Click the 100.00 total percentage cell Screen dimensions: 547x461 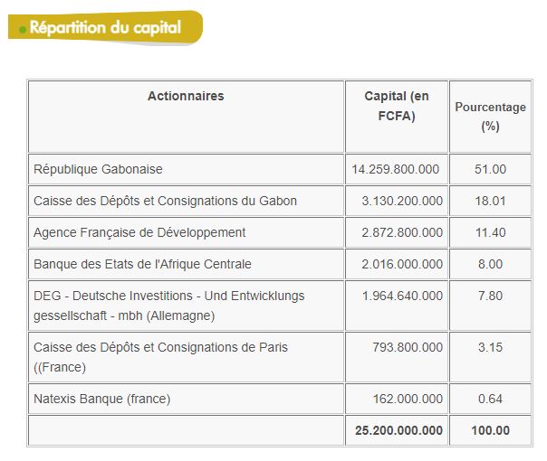click(x=490, y=430)
